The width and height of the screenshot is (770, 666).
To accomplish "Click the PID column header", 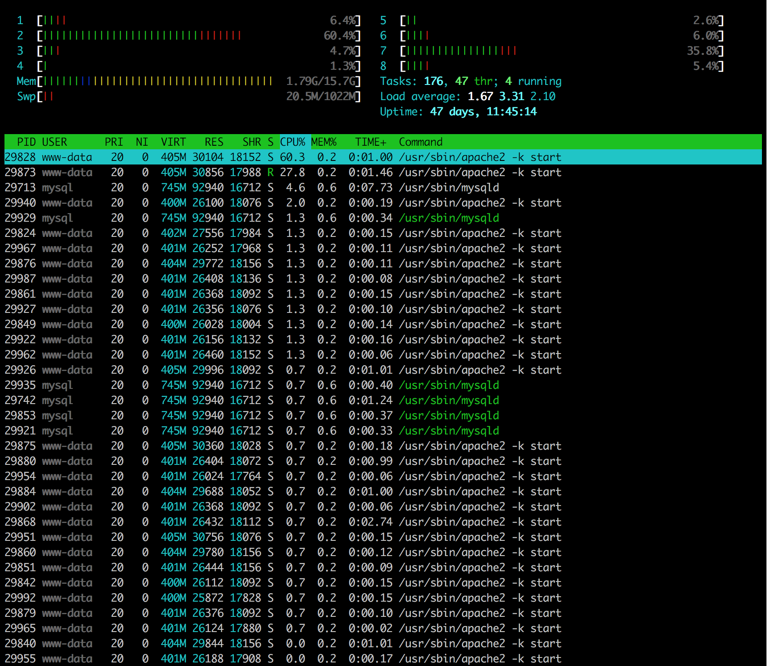I will (26, 142).
